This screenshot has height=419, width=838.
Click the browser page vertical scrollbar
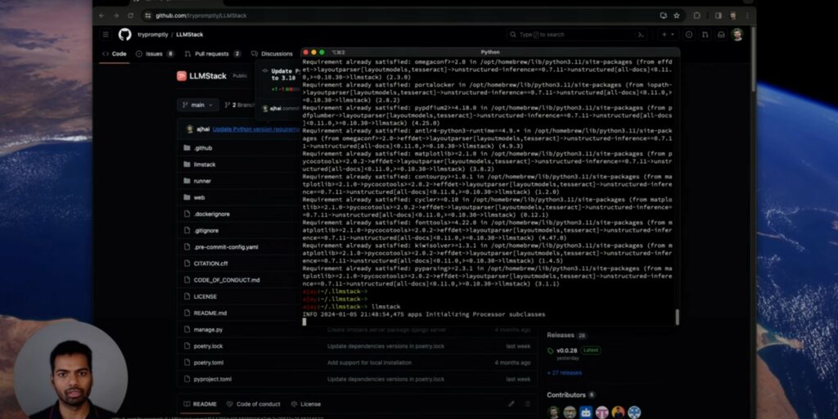pos(753,59)
